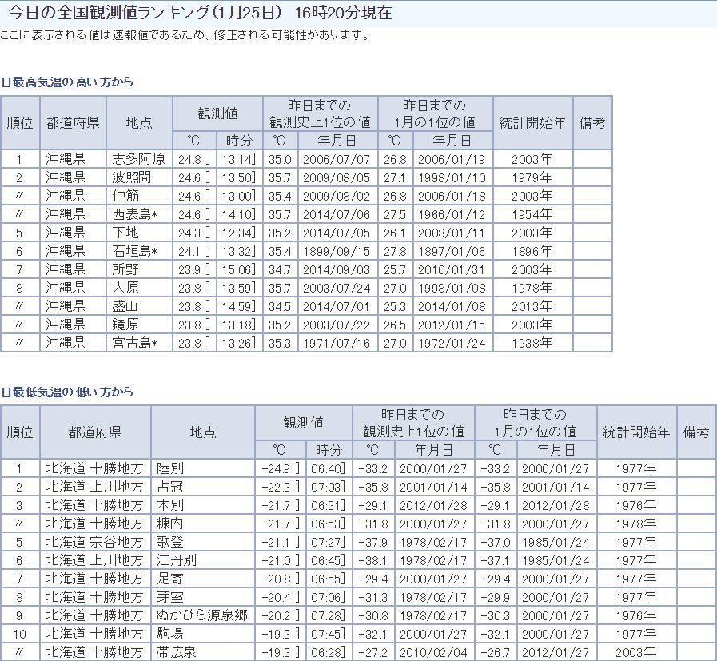Click the 西表島* station entry
The height and width of the screenshot is (661, 717).
pos(135,214)
